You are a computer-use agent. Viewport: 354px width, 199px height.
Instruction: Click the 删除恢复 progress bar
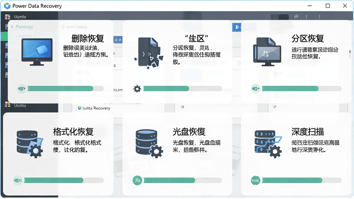pyautogui.click(x=65, y=89)
